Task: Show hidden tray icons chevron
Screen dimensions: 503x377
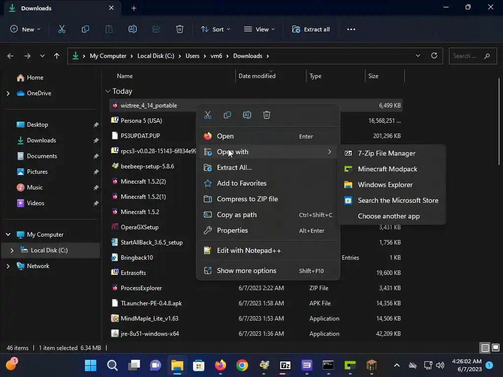Action: 396,365
